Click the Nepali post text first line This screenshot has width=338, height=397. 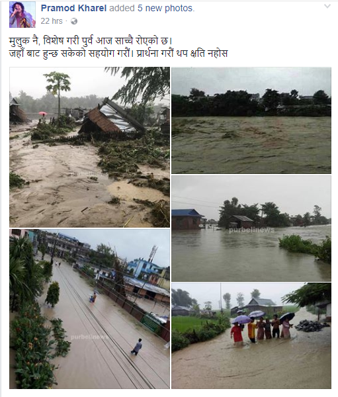coord(91,41)
